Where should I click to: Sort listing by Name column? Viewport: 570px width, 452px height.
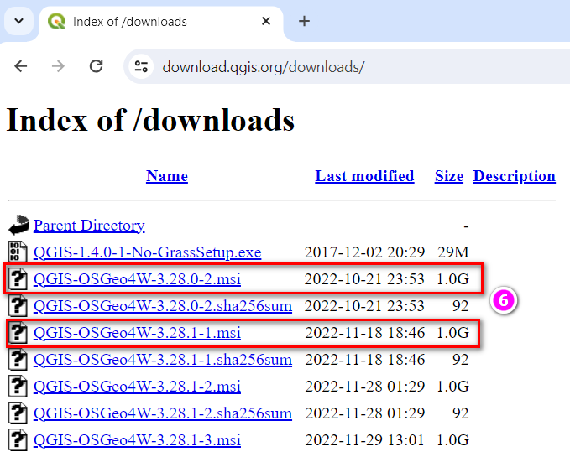(167, 176)
